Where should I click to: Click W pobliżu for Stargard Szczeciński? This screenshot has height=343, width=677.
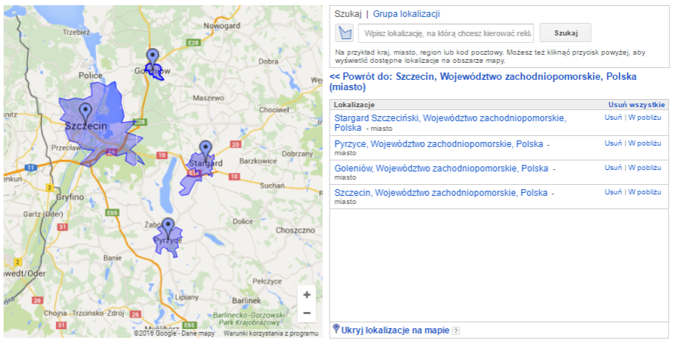(x=644, y=117)
